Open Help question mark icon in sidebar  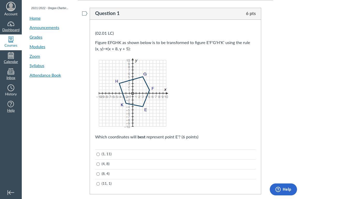(11, 104)
